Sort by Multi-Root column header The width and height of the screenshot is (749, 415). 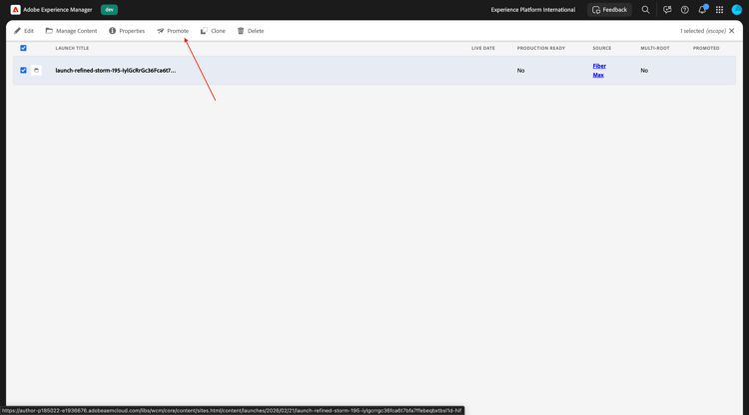655,48
